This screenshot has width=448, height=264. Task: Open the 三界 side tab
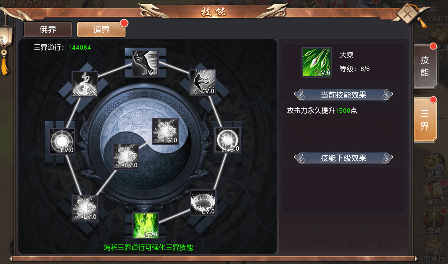coord(426,120)
